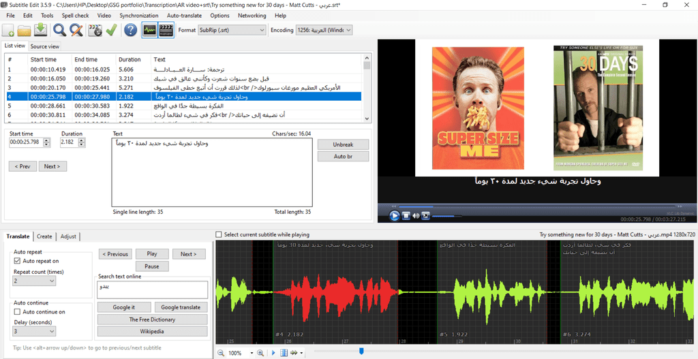The height and width of the screenshot is (359, 698).
Task: Toggle the video player toolbar icon
Action: pos(166,30)
